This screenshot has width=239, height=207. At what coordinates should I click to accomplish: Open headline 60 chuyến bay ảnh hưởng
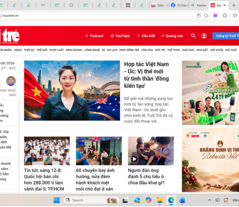point(95,180)
